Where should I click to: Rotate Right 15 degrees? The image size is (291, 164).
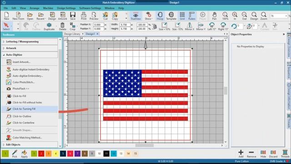coord(223,26)
